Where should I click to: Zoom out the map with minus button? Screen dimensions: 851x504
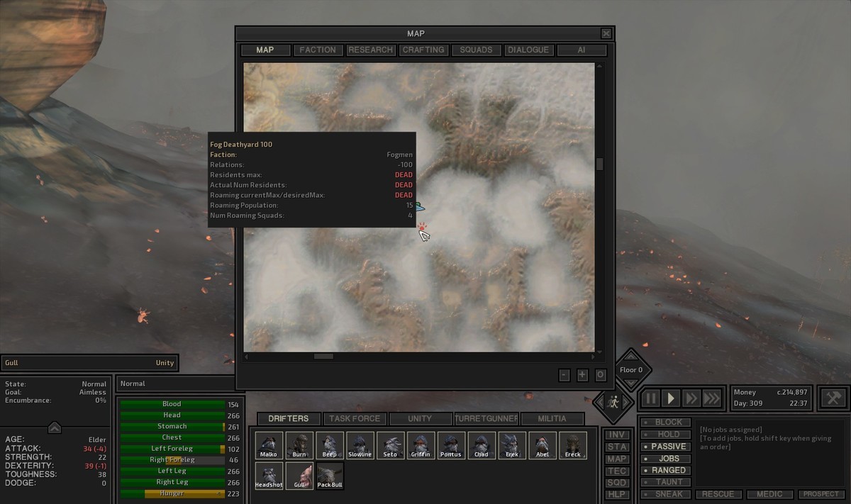pyautogui.click(x=564, y=375)
